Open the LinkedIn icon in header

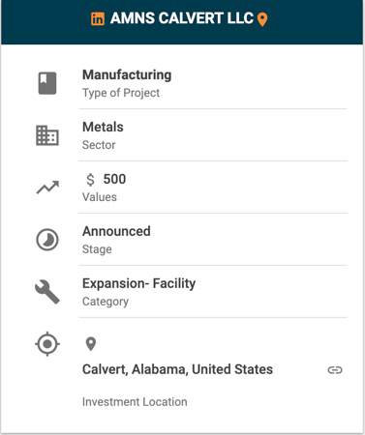(x=98, y=18)
